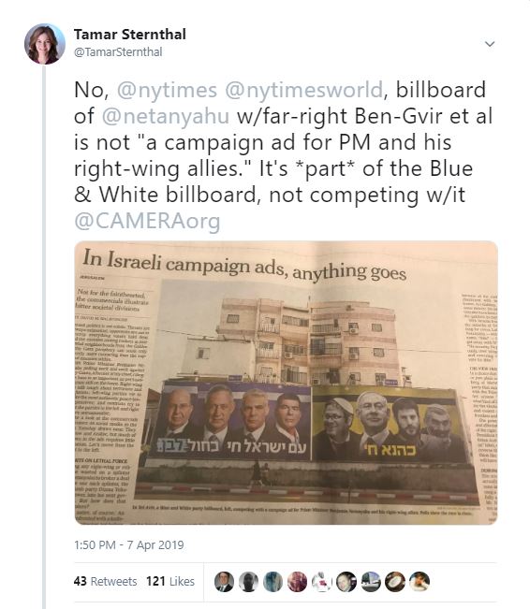Open the sixth liker avatar

[346, 582]
